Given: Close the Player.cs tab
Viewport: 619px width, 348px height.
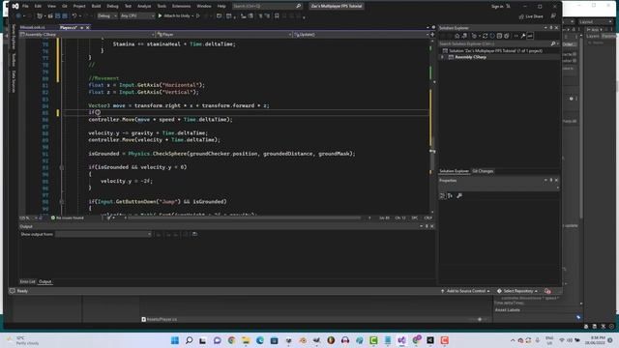Looking at the screenshot, I should [x=88, y=28].
